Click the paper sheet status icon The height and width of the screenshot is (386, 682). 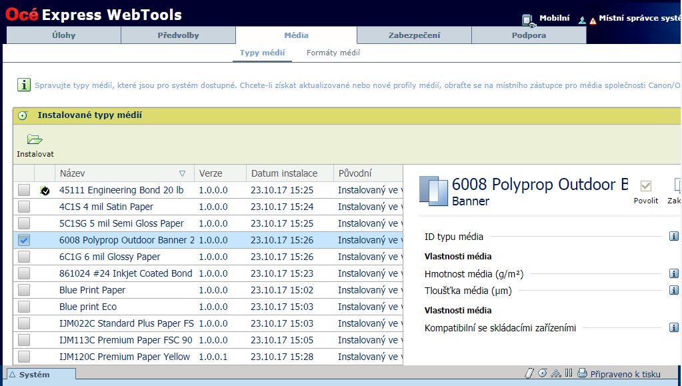click(x=529, y=373)
